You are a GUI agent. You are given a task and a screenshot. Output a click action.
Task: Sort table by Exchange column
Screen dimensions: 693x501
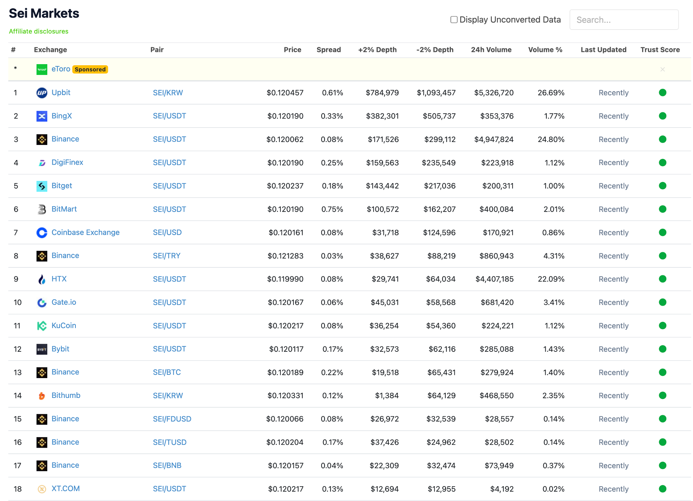tap(50, 50)
